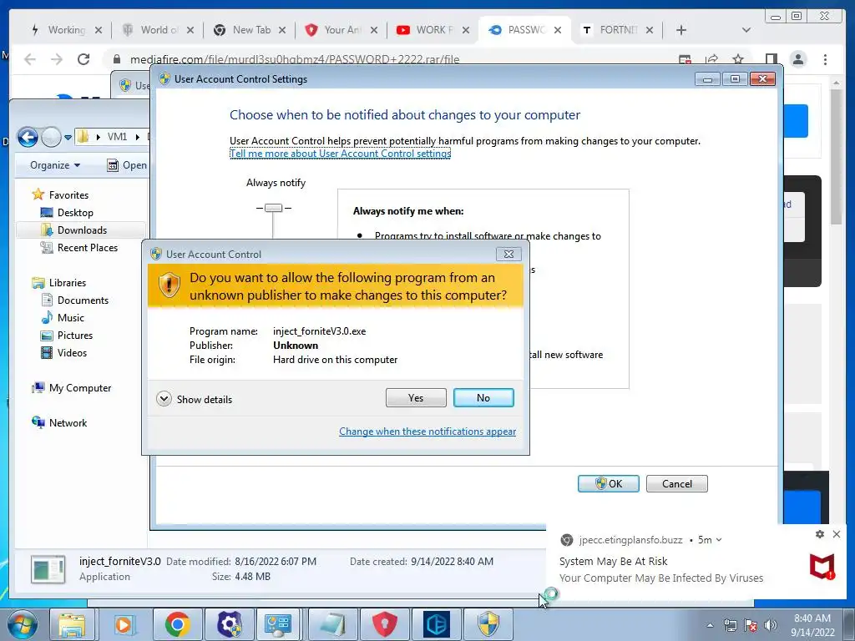Open Control Panel taskbar icon
The width and height of the screenshot is (855, 641).
click(278, 624)
